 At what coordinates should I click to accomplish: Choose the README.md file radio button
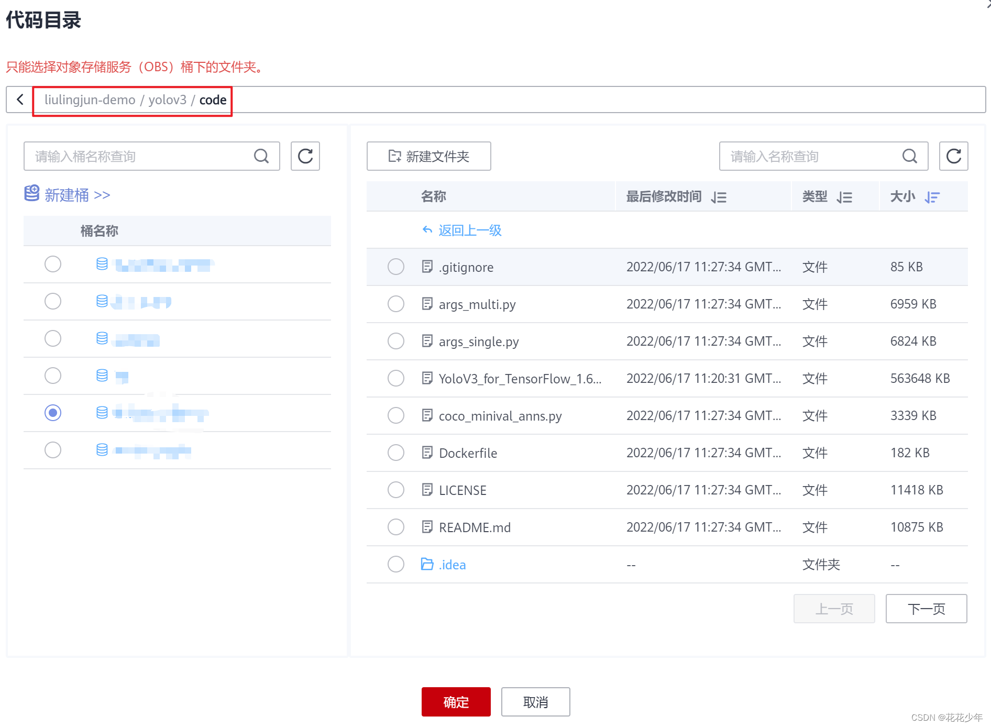[396, 527]
